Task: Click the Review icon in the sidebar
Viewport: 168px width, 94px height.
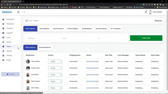Action: [3, 42]
